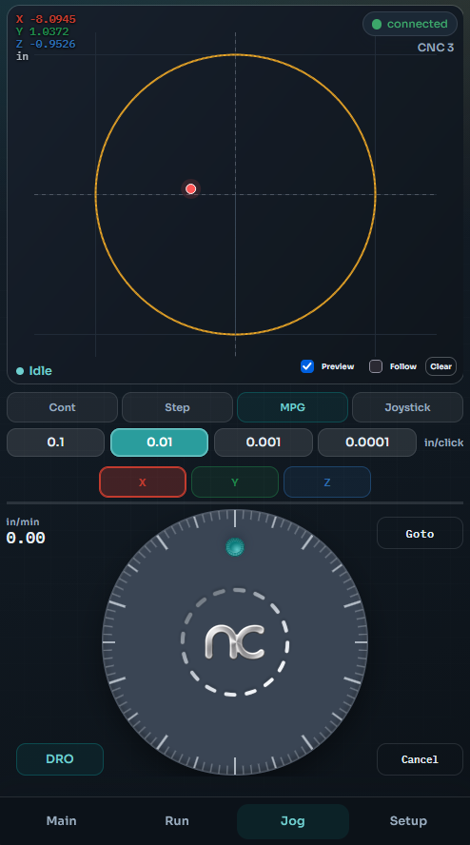The height and width of the screenshot is (845, 470).
Task: Click the Clear button
Action: pos(441,366)
